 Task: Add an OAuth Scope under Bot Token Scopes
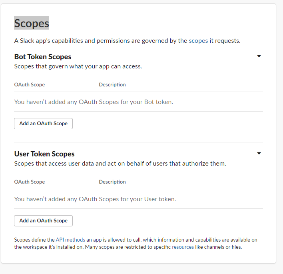(43, 124)
